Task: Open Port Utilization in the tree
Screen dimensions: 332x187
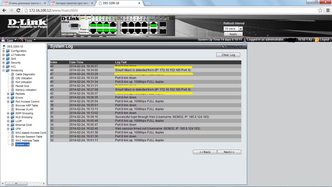Action: coord(23,82)
